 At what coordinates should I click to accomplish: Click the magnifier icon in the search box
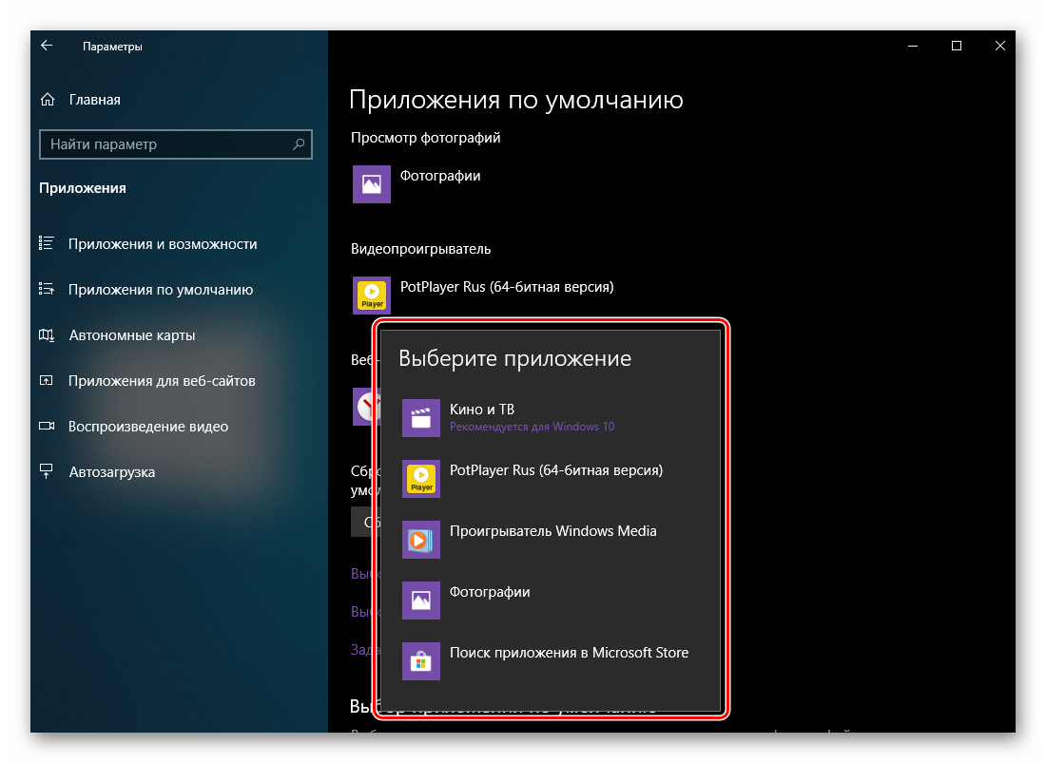coord(301,144)
